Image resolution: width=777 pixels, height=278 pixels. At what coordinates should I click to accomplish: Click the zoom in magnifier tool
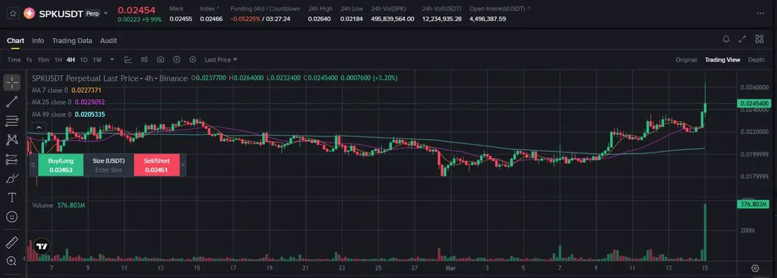[x=12, y=261]
